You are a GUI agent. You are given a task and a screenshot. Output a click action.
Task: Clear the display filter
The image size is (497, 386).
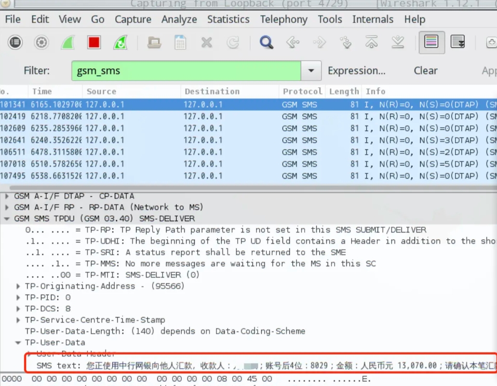pos(425,71)
